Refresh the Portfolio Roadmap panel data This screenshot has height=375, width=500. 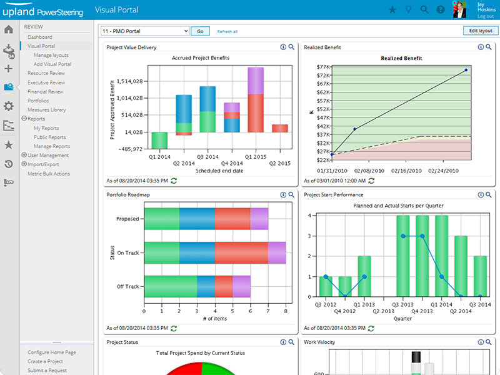click(174, 328)
